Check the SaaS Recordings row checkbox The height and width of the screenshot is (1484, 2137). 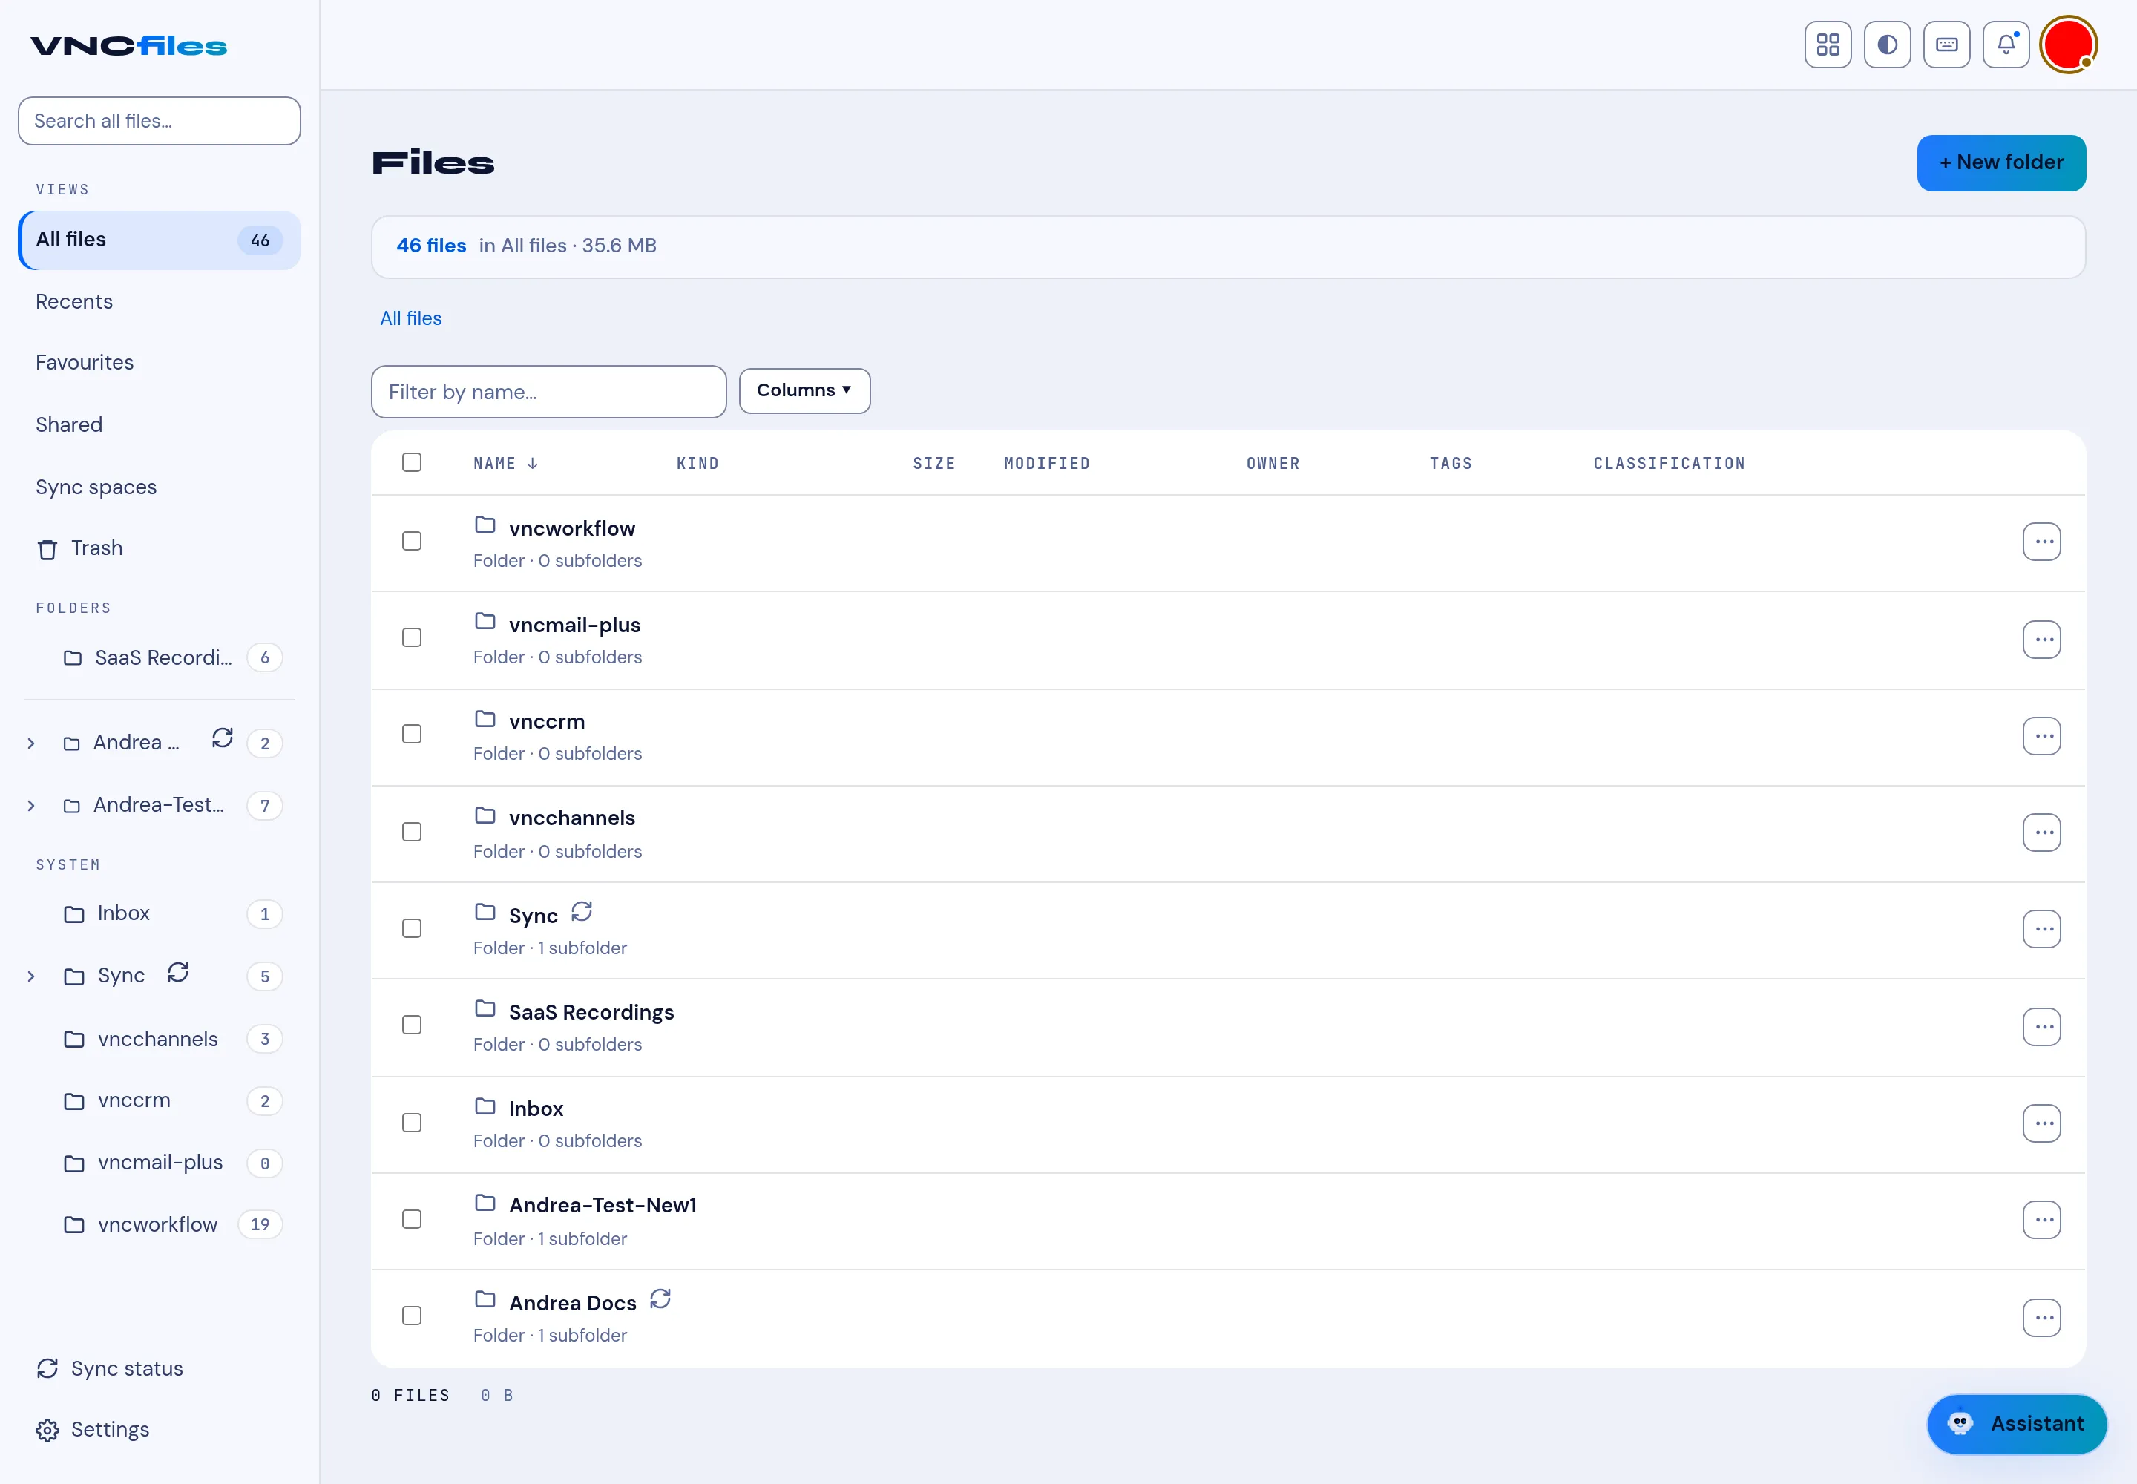point(412,1025)
